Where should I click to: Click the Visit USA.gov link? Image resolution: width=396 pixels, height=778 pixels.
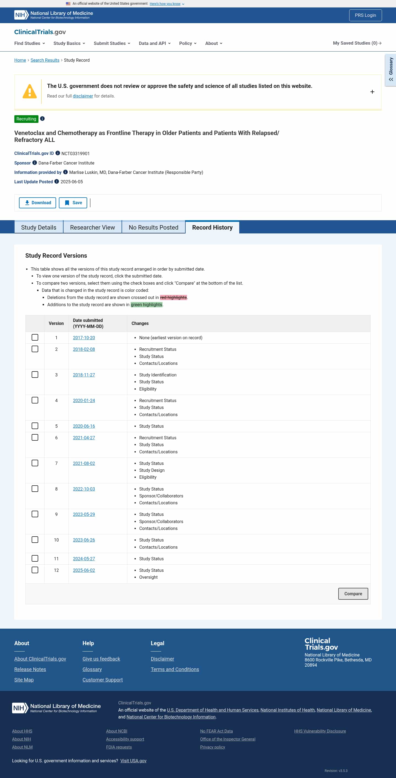133,760
